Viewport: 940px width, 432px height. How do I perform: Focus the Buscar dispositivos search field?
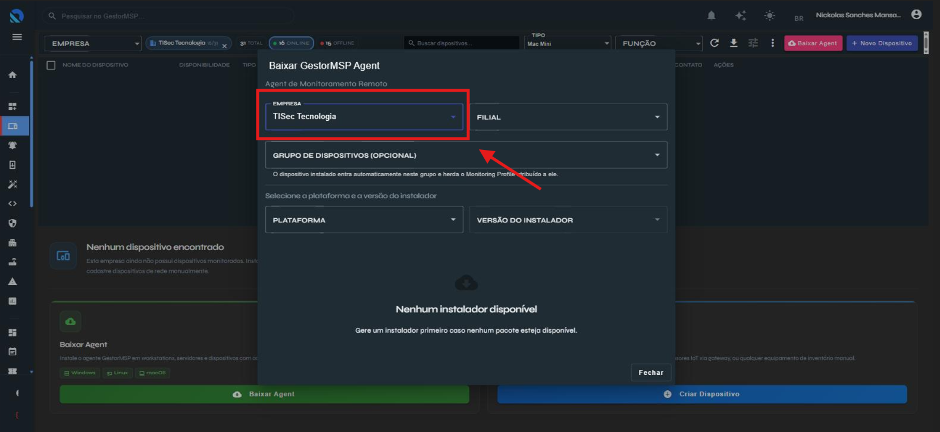pos(462,43)
